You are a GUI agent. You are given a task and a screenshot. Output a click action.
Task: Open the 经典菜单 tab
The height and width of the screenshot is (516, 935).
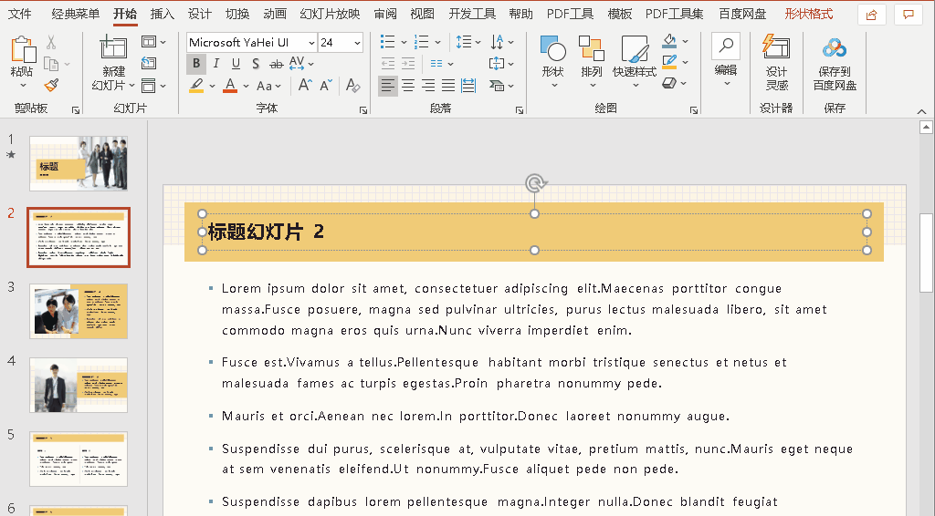75,14
